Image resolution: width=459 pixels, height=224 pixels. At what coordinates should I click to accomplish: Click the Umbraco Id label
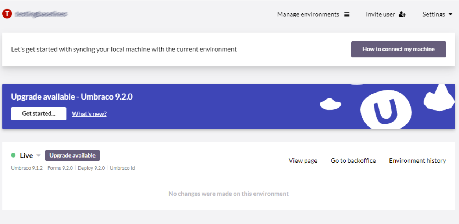pos(122,168)
